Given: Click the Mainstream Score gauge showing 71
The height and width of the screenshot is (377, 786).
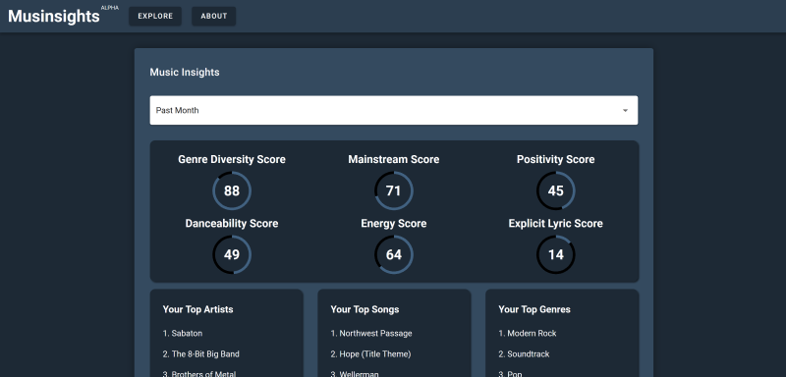Looking at the screenshot, I should 394,190.
